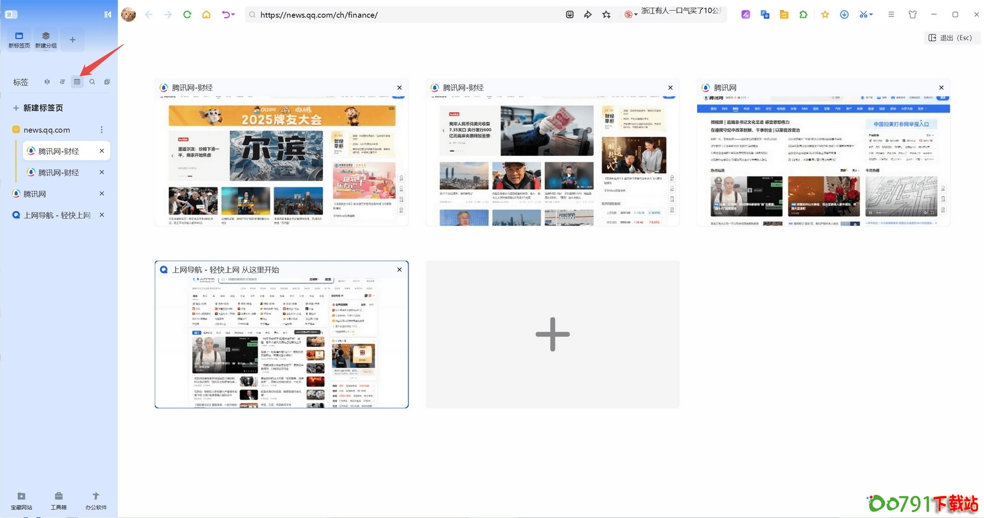984x518 pixels.
Task: Go to home page icon
Action: [206, 15]
